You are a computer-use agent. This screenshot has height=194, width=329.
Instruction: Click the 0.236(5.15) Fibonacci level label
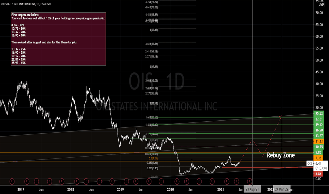[152, 168]
